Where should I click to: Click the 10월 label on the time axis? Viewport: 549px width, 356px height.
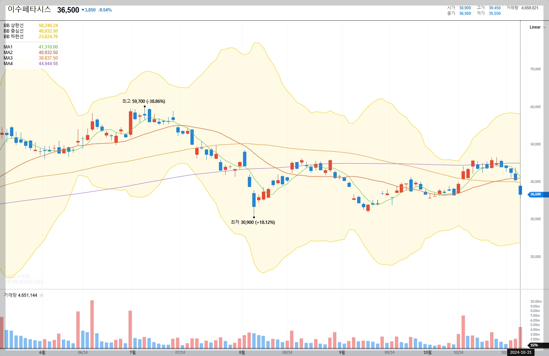[427, 352]
